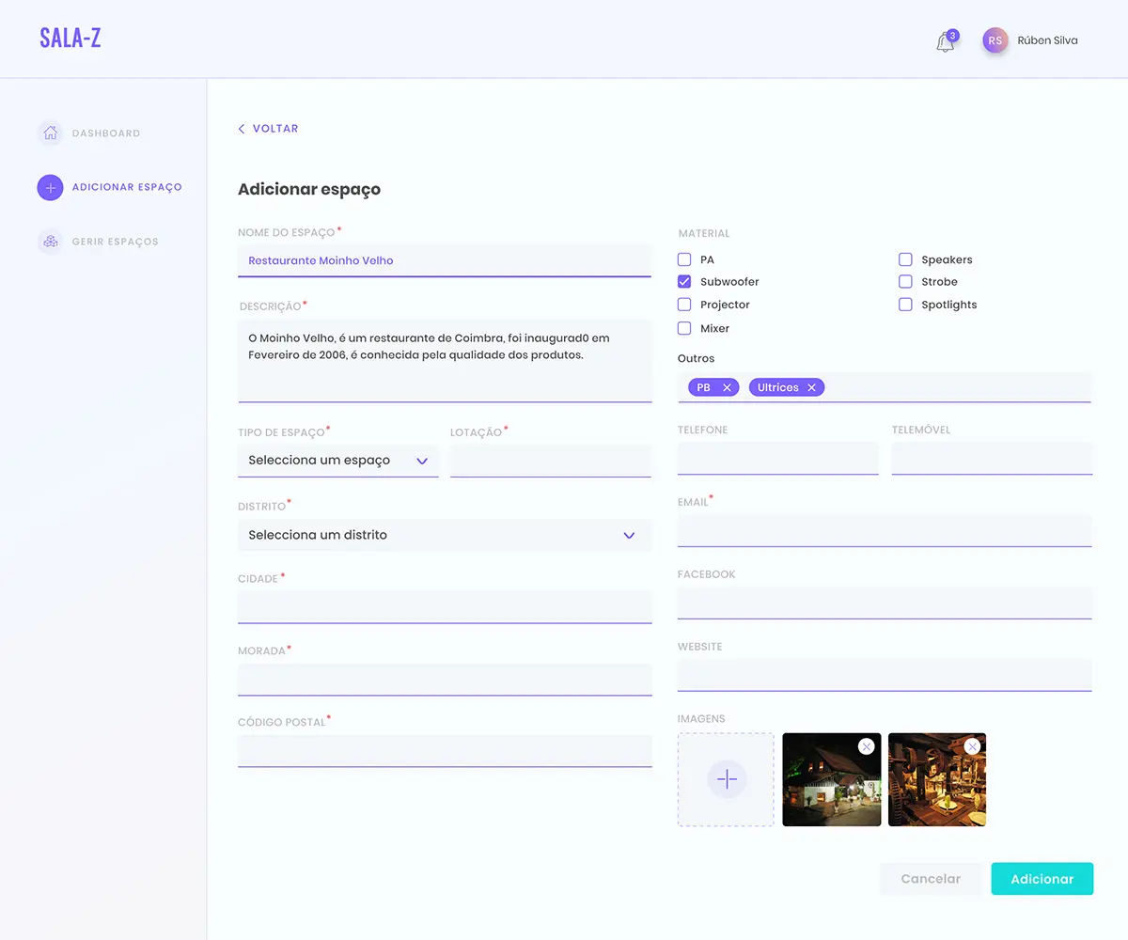Check the Strobe checkbox
1128x940 pixels.
[905, 282]
